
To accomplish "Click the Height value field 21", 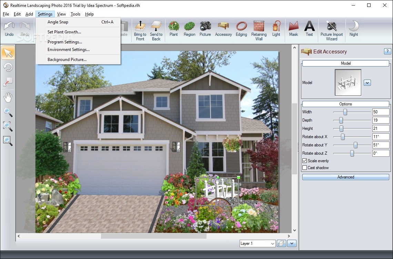I will click(x=381, y=128).
